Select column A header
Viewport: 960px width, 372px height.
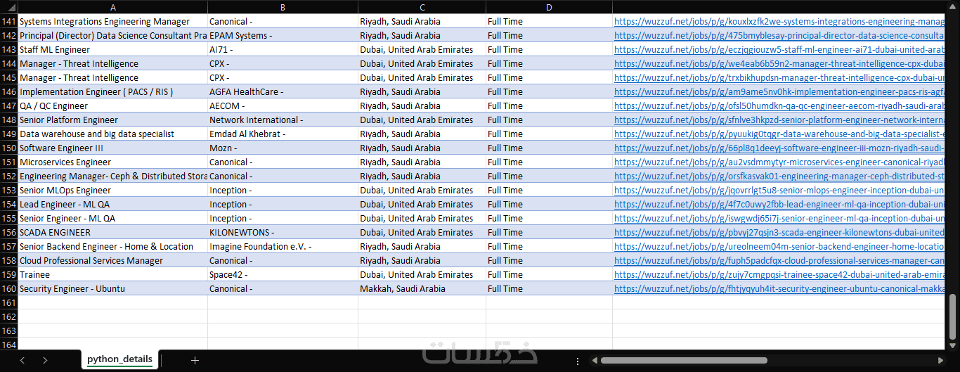113,7
